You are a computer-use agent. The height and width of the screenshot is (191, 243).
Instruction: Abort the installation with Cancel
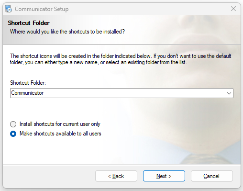click(212, 176)
